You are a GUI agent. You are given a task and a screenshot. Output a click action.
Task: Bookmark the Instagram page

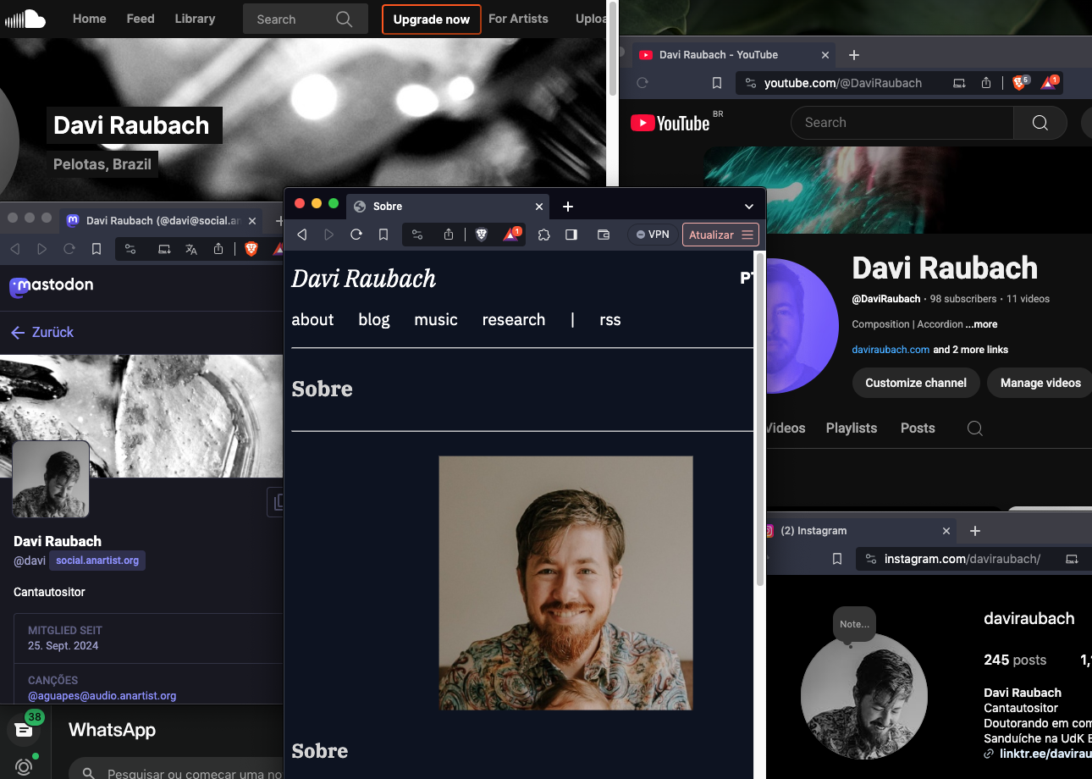(x=837, y=559)
